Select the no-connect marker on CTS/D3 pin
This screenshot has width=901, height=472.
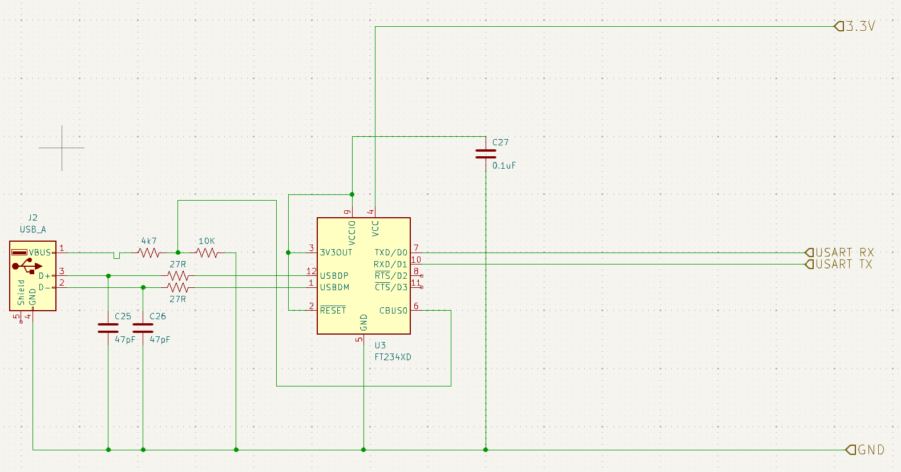point(422,287)
